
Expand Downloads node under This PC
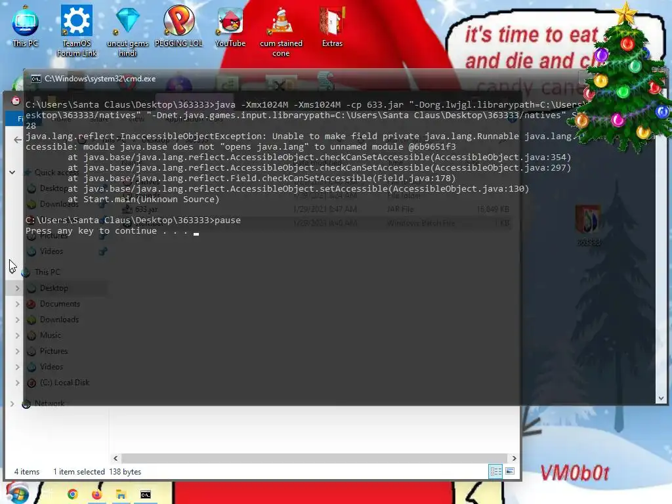click(18, 320)
